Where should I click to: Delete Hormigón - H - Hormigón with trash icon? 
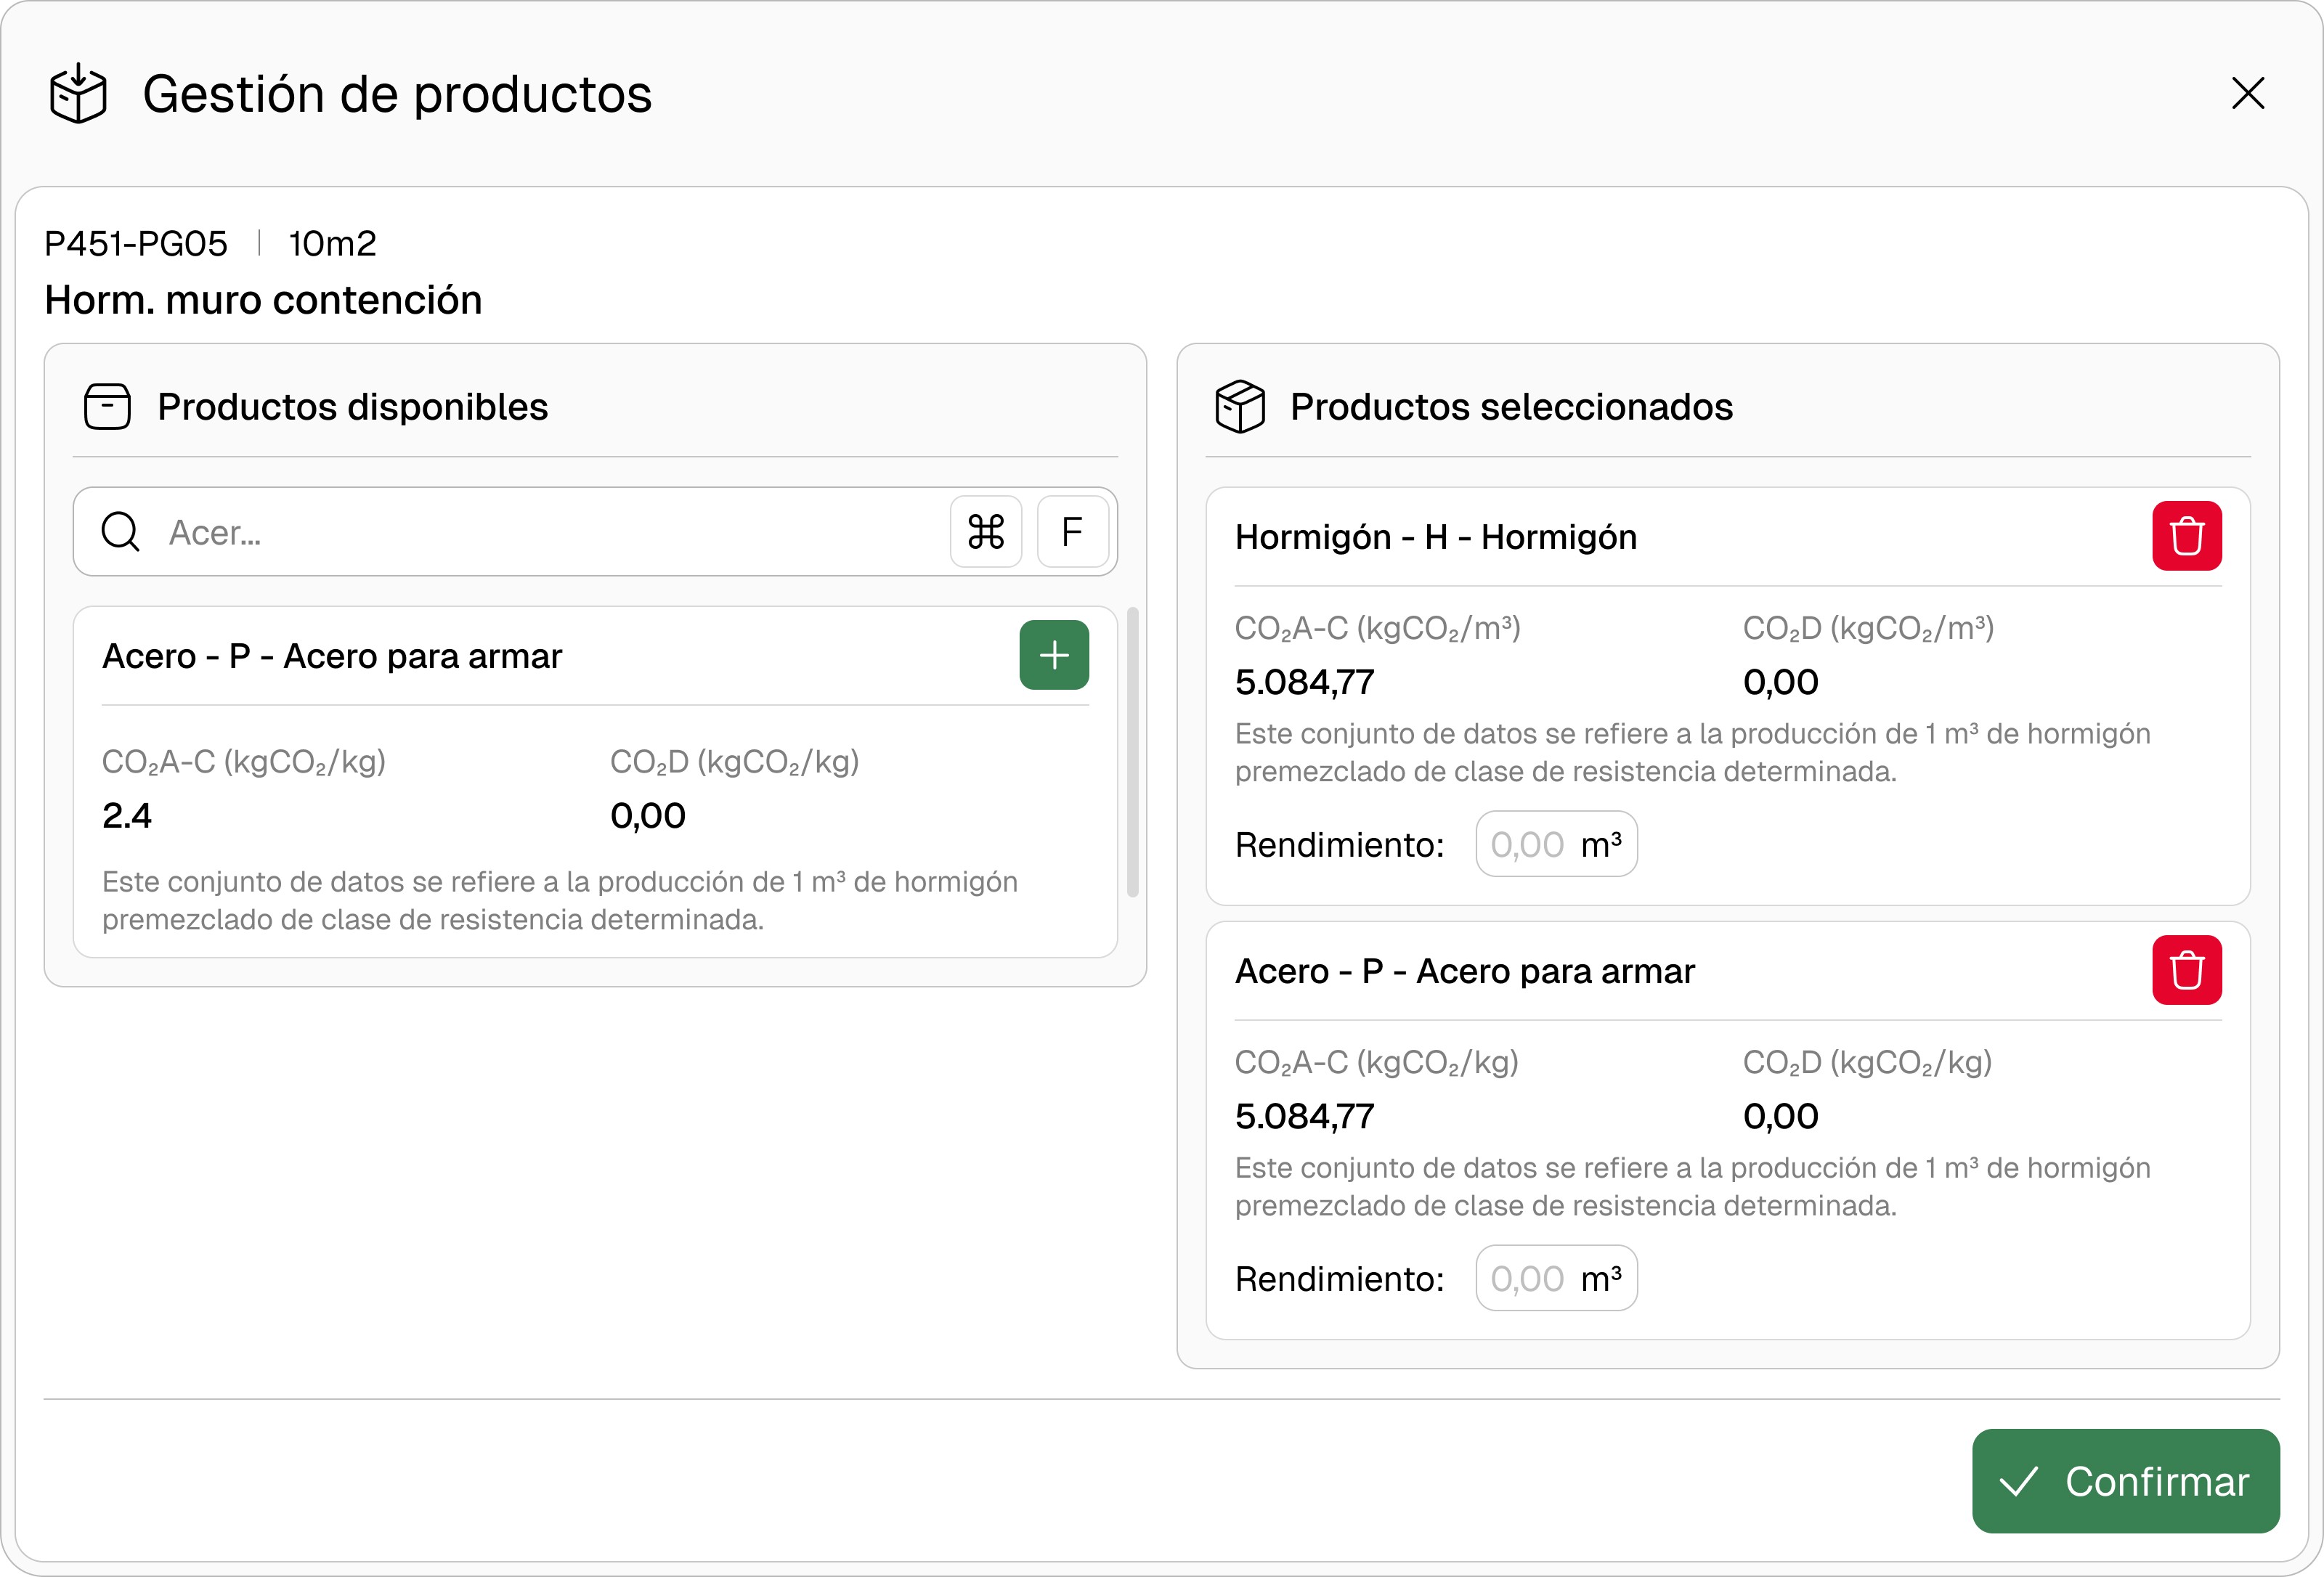2187,536
